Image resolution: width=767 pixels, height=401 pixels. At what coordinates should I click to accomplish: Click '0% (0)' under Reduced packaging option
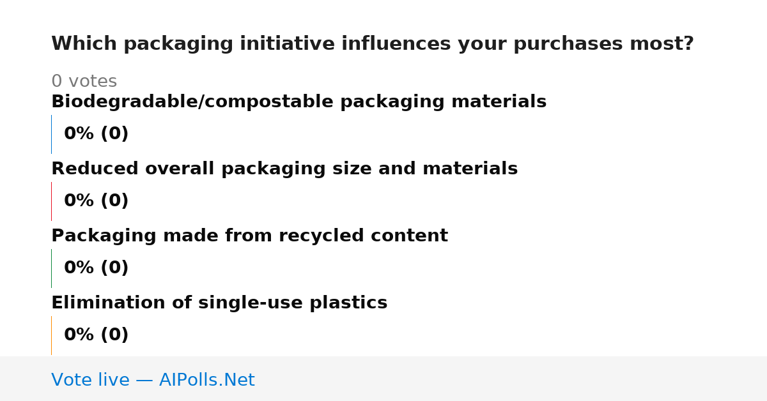pyautogui.click(x=96, y=201)
